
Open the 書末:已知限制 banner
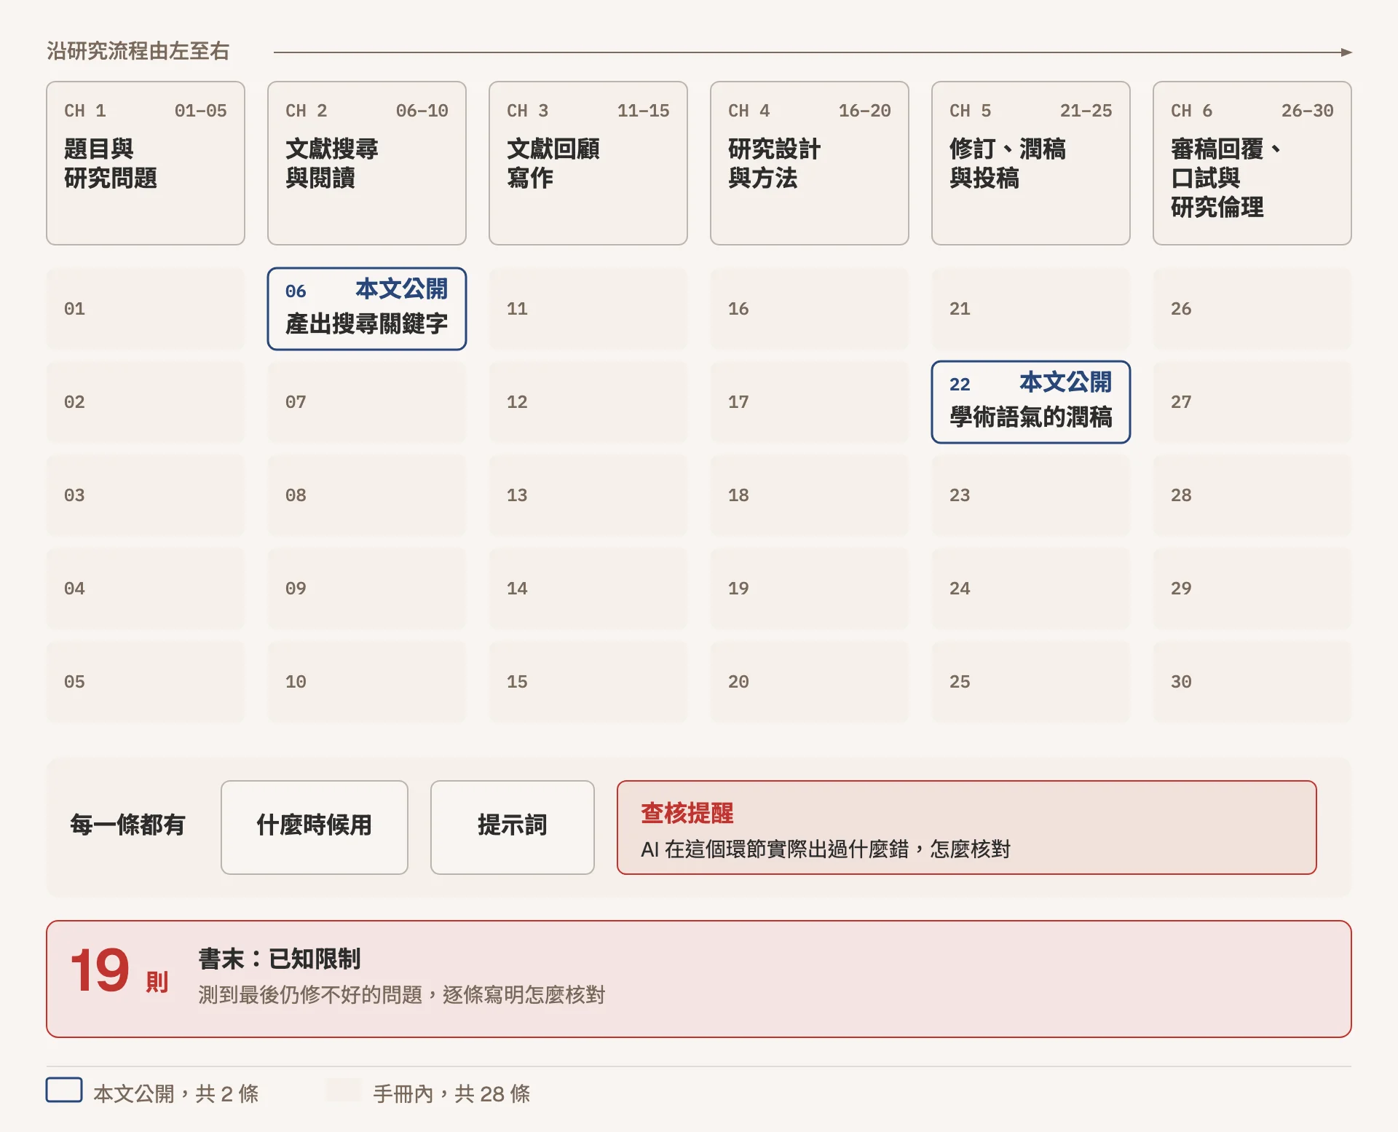point(699,979)
